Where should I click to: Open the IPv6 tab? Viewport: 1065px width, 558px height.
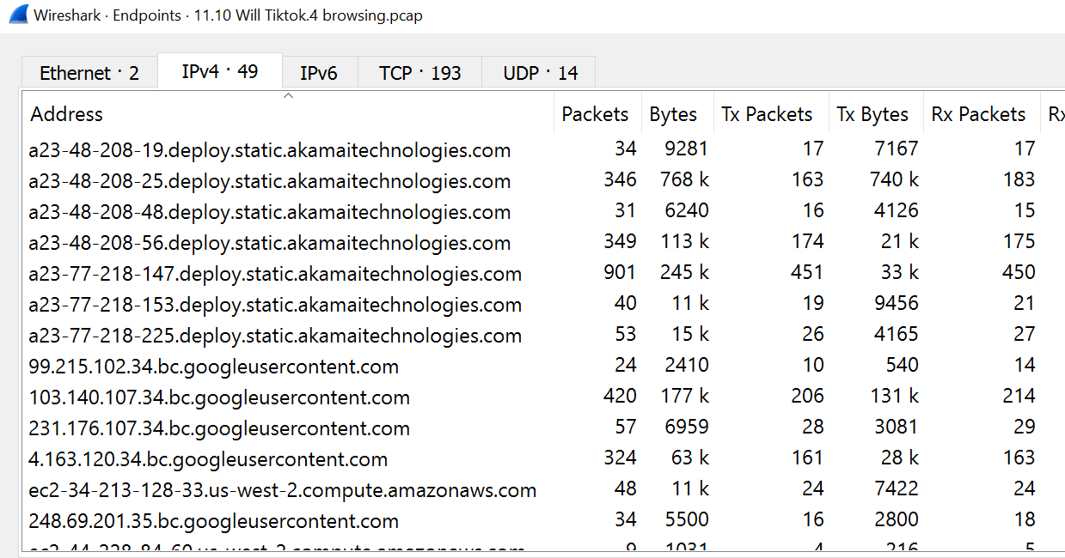pos(319,73)
